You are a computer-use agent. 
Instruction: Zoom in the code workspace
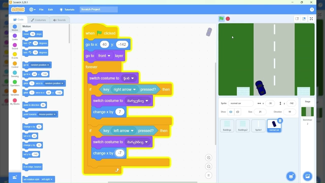(x=209, y=158)
